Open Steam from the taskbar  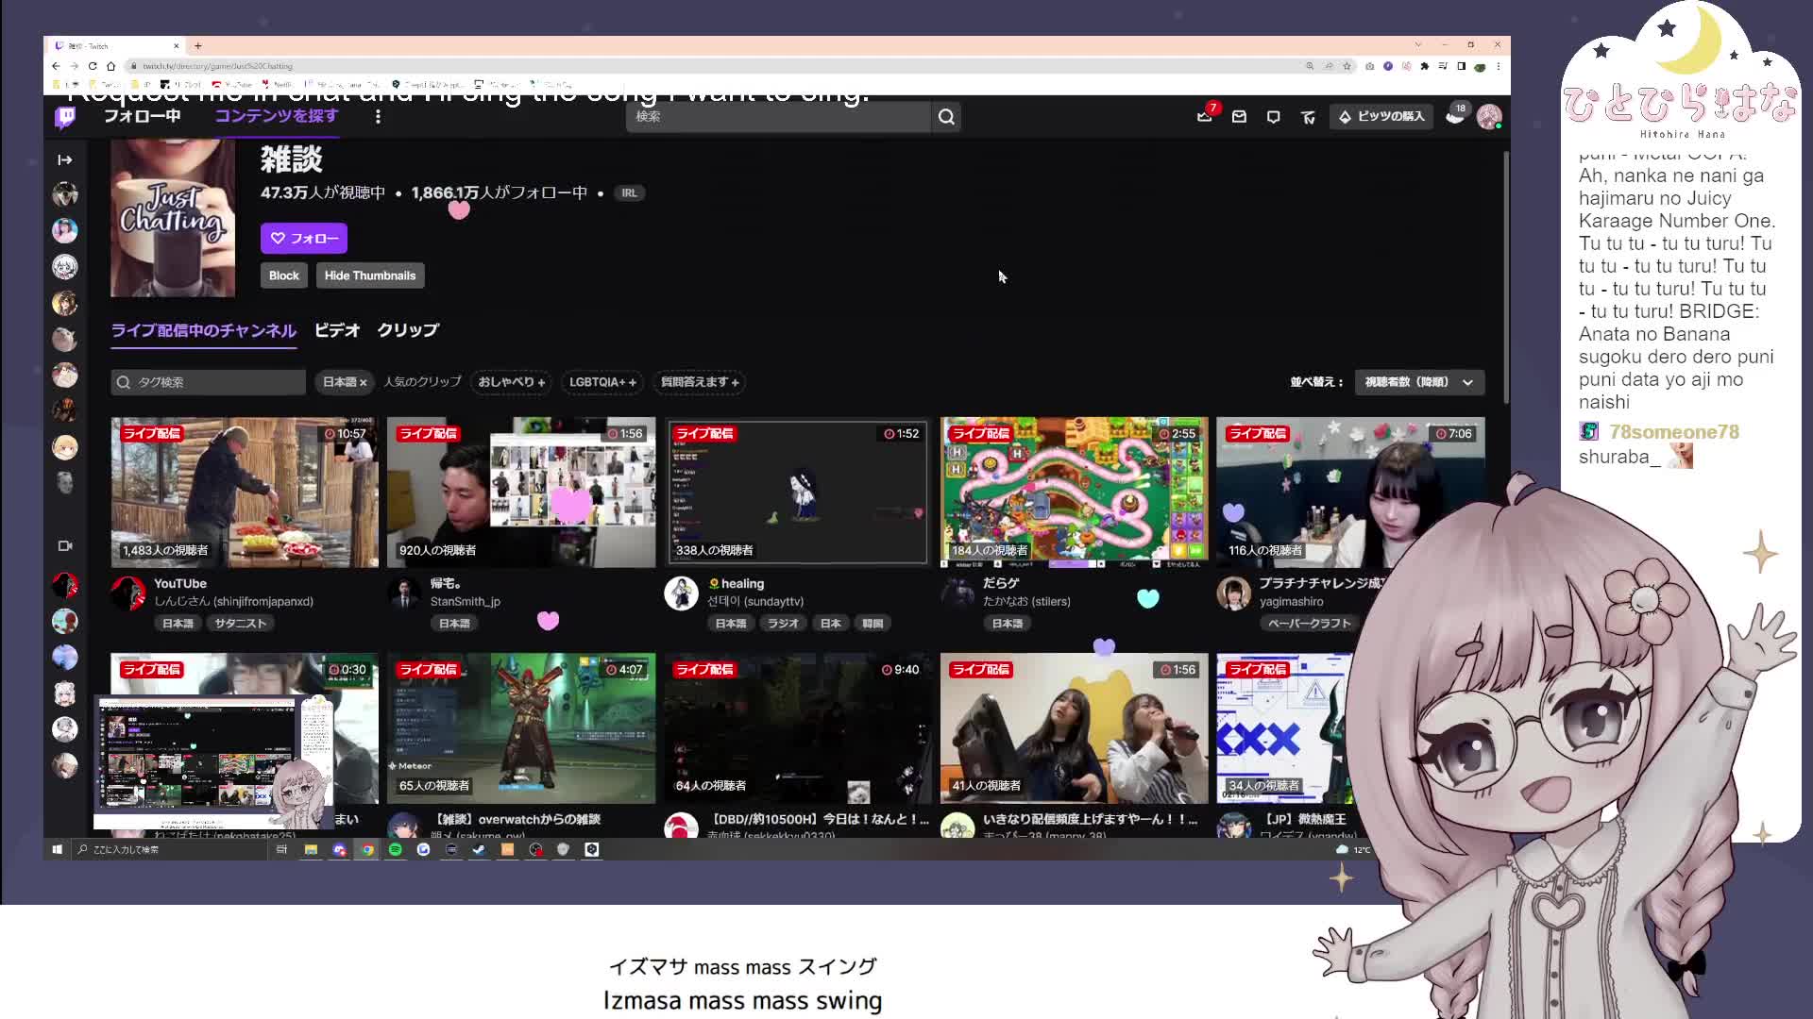[x=479, y=850]
